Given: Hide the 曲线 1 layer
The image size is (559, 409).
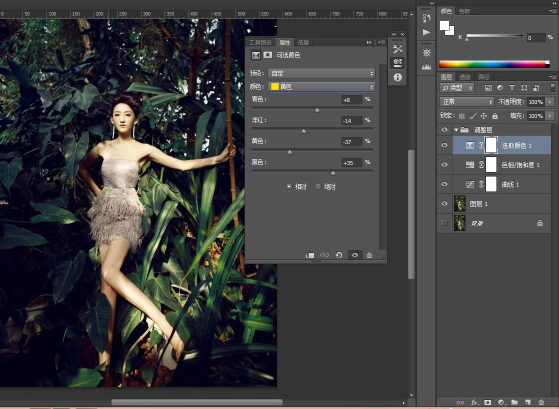Looking at the screenshot, I should pos(444,184).
